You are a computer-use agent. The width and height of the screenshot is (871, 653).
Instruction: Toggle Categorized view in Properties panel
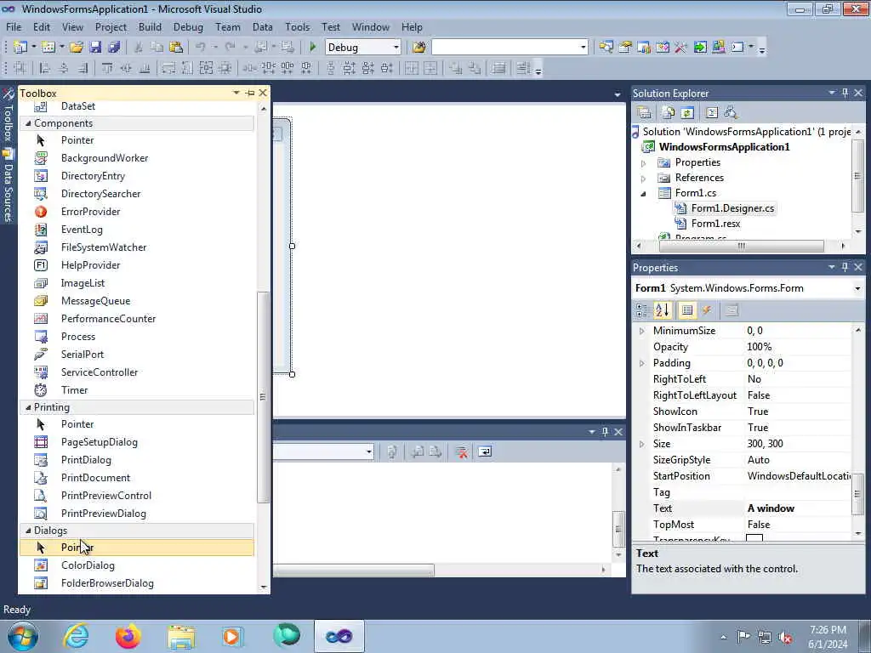pyautogui.click(x=642, y=310)
